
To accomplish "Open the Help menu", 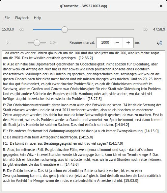I will click(x=38, y=18).
